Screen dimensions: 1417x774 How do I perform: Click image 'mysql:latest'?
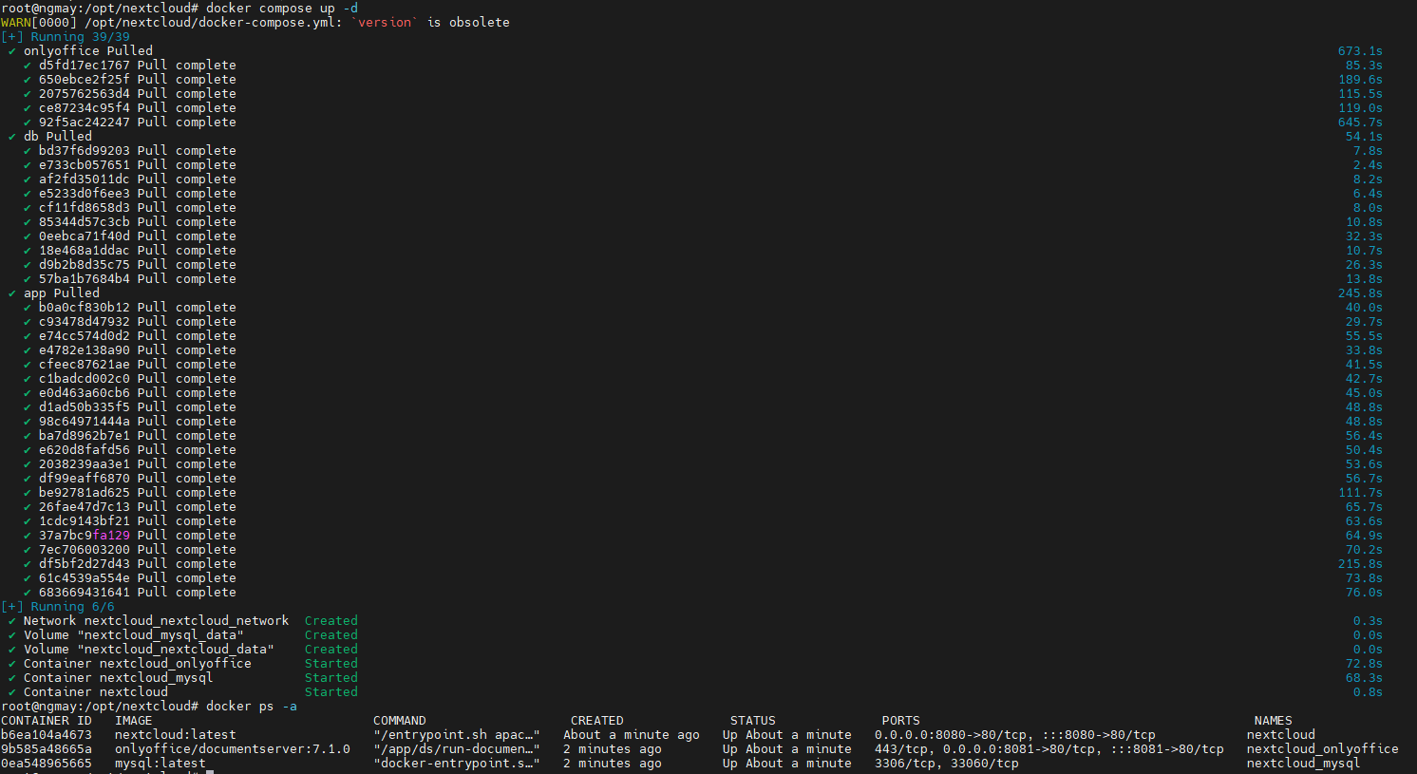[161, 763]
